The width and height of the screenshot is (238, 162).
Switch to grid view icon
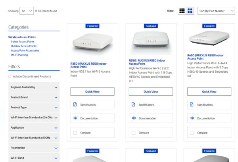[190, 11]
